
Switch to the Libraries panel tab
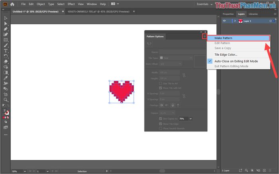pos(253,14)
